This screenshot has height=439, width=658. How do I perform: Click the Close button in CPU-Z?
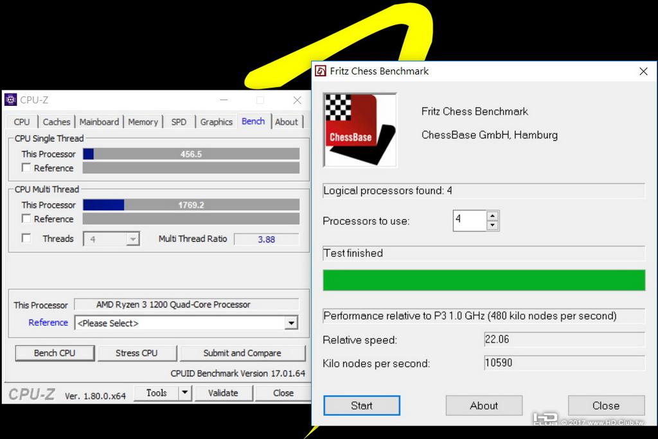(x=283, y=393)
